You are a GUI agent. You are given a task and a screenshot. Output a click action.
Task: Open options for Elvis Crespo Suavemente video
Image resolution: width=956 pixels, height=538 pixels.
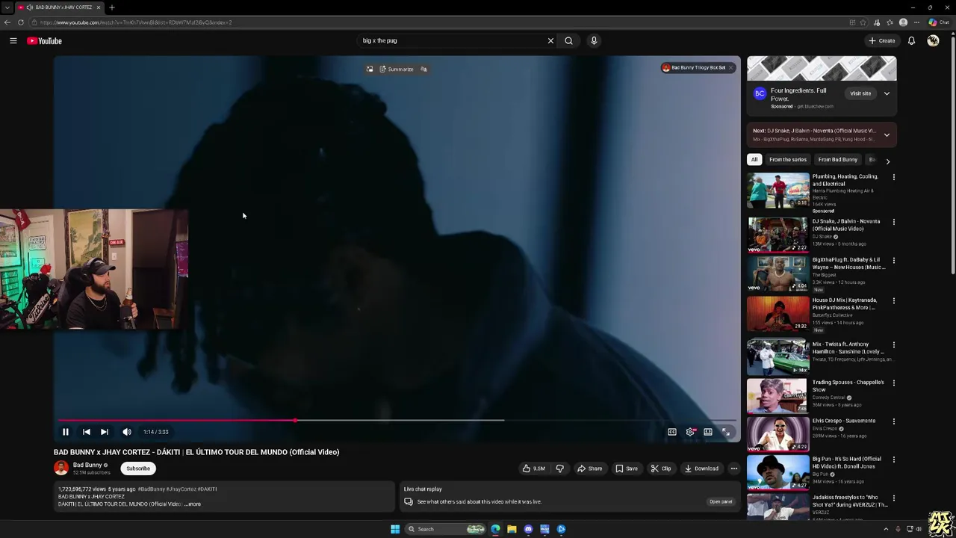point(893,421)
